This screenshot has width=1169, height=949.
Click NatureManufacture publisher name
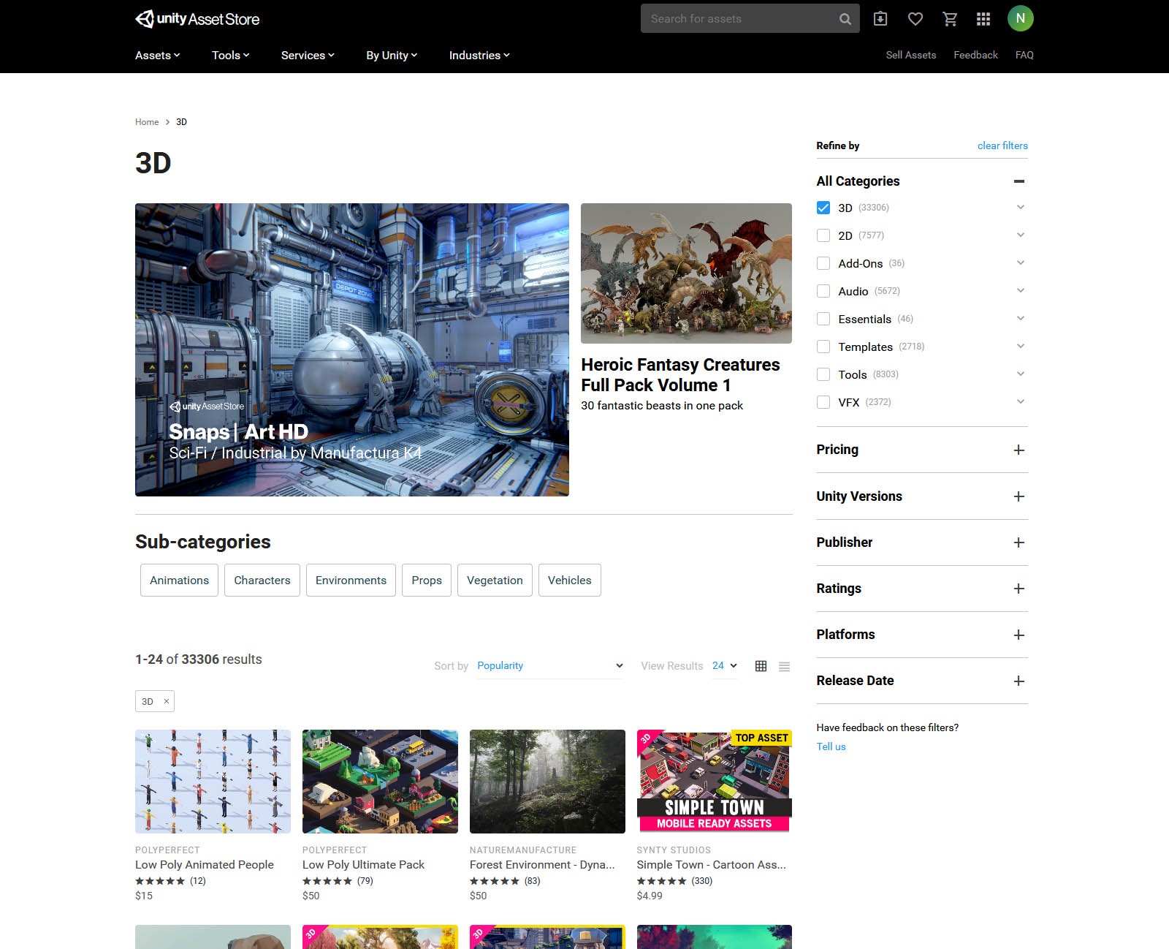click(523, 850)
